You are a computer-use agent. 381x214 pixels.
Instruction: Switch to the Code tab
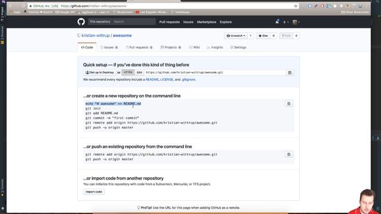pos(87,48)
